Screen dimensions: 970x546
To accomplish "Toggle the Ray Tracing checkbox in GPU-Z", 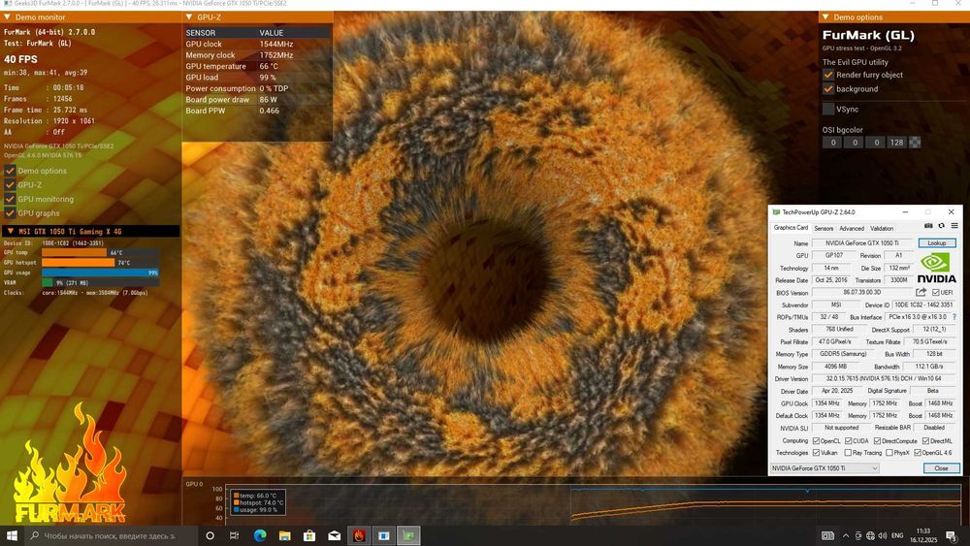I will click(x=848, y=453).
